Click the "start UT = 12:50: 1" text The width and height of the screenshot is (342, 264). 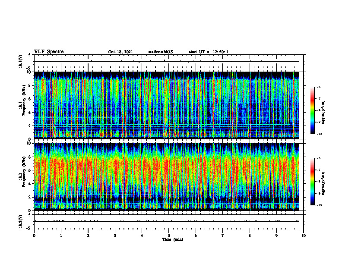coord(209,52)
